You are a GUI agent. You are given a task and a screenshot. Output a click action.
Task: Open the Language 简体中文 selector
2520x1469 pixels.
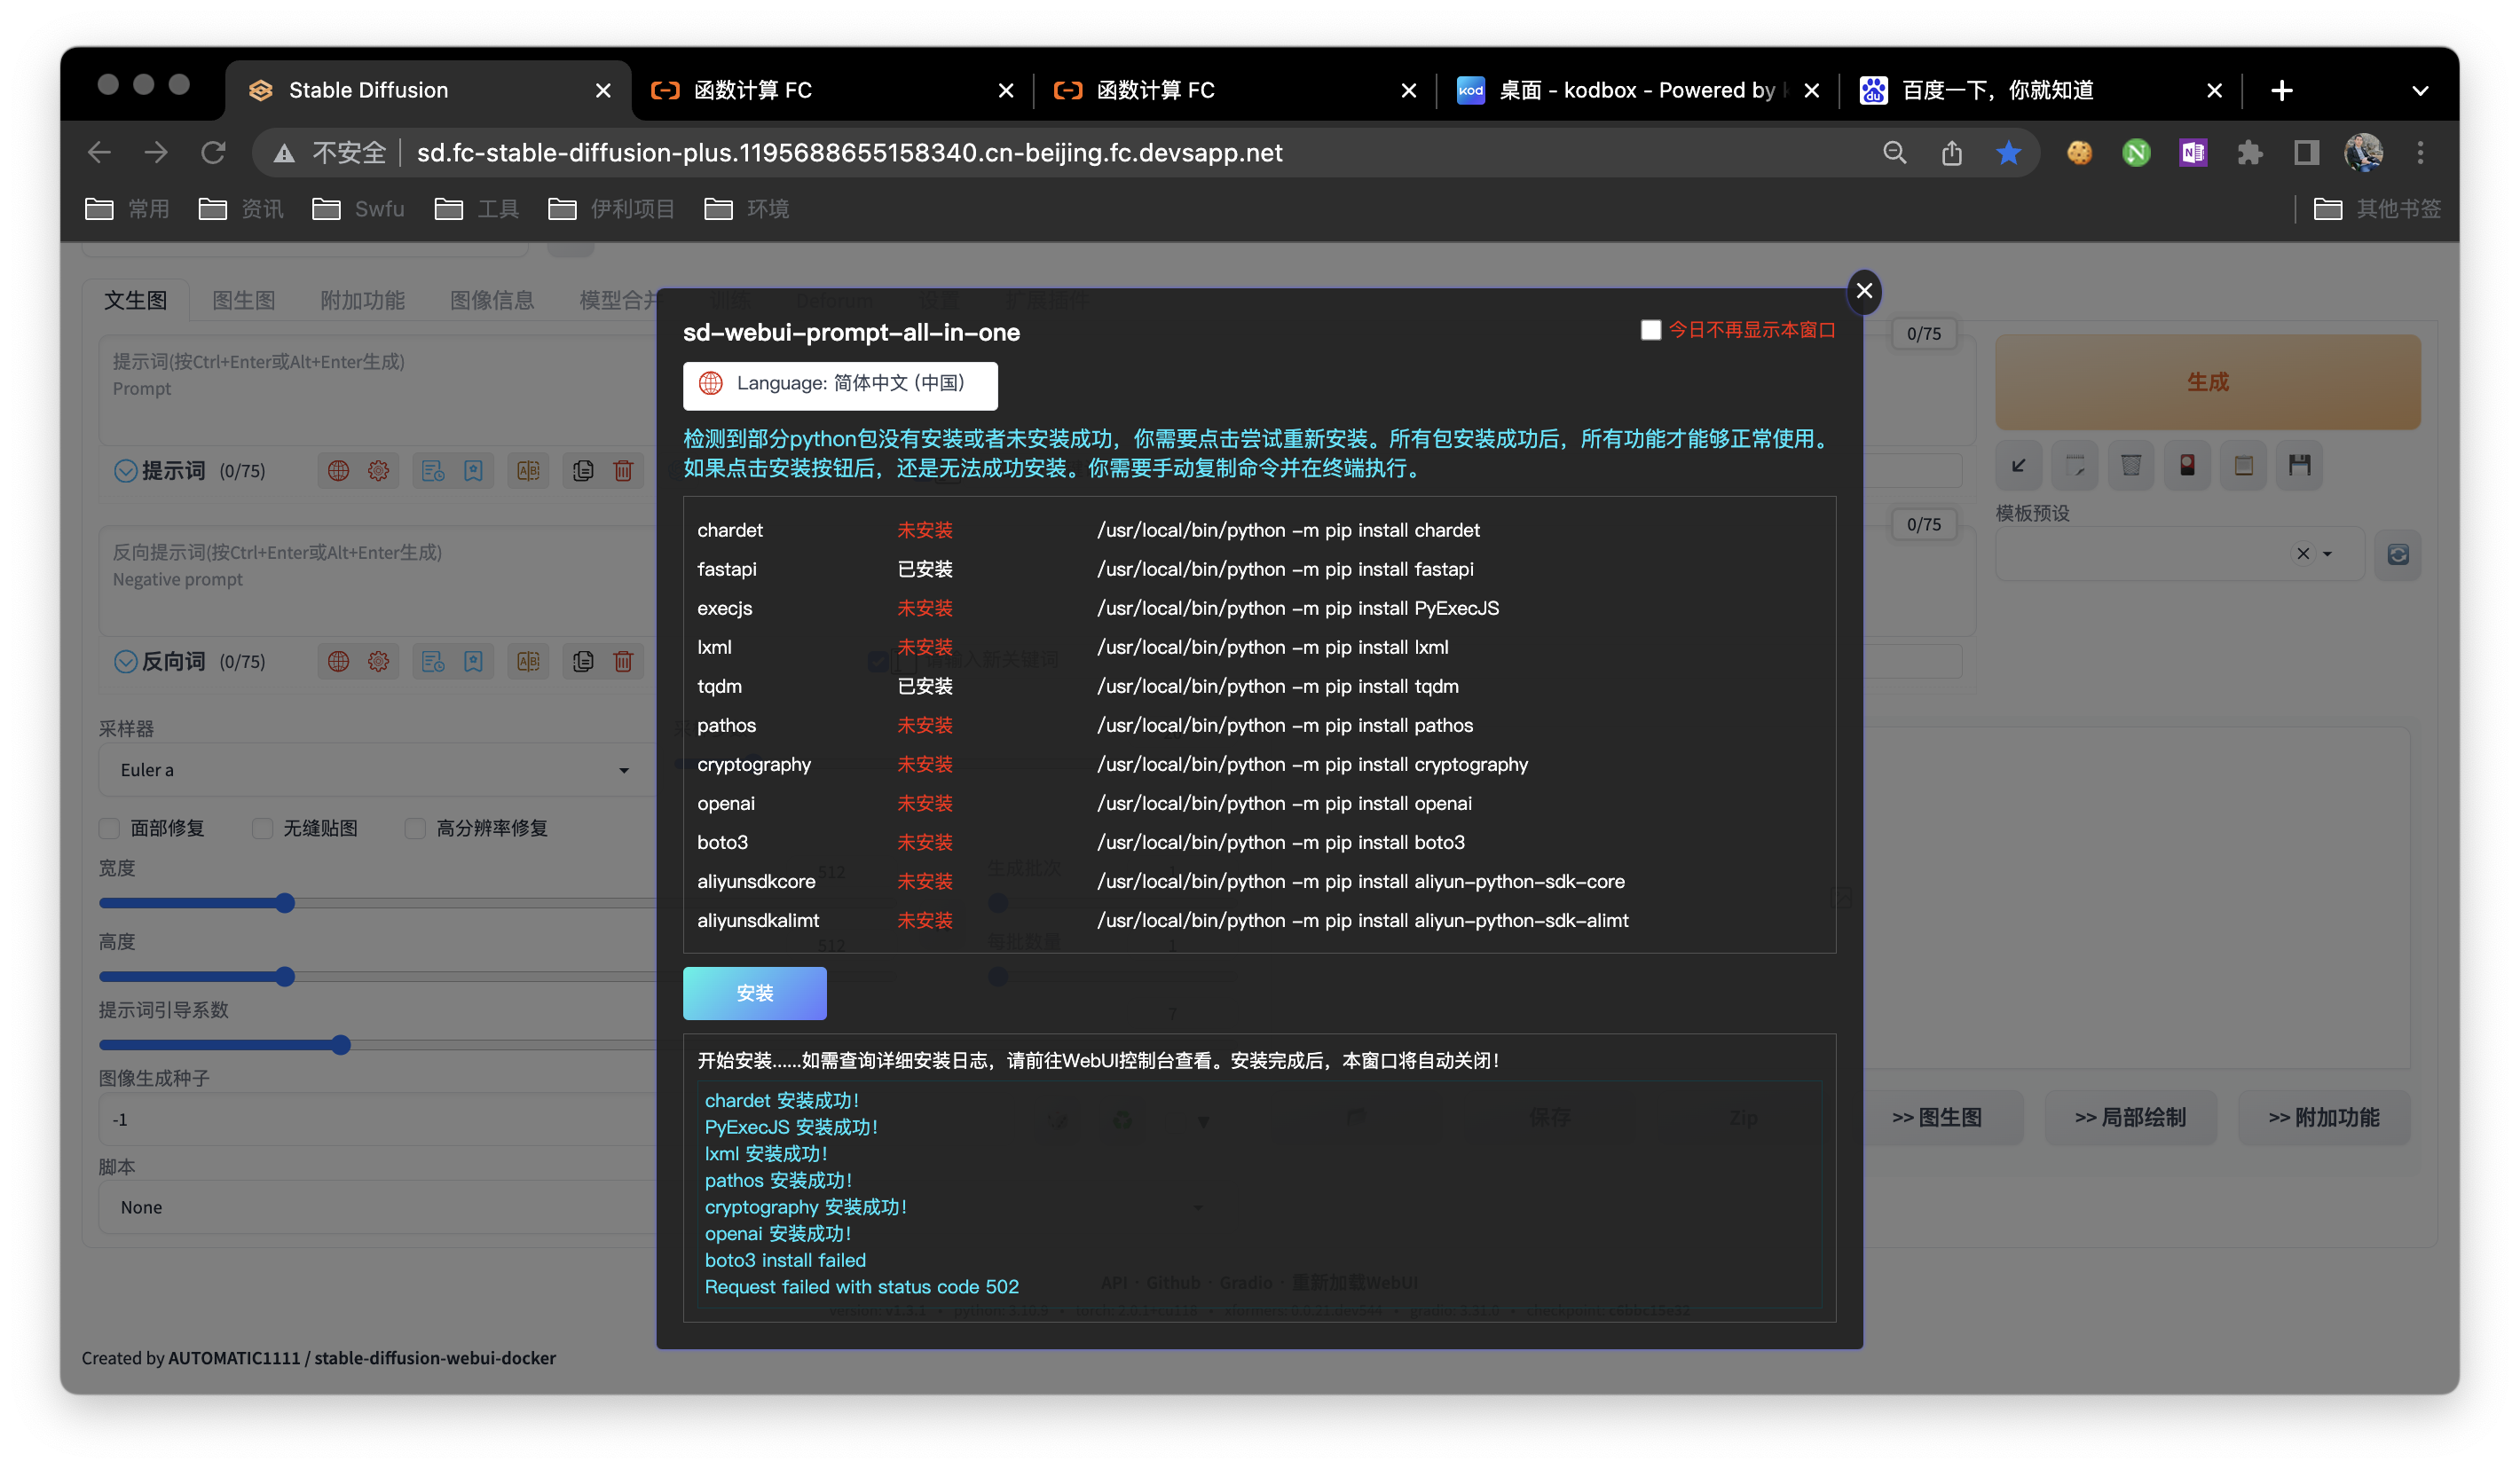tap(839, 384)
